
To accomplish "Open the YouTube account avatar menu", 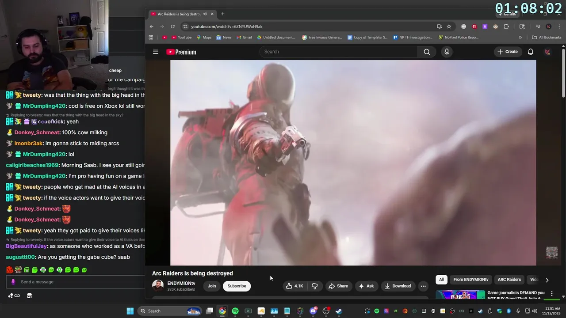I will (x=547, y=52).
